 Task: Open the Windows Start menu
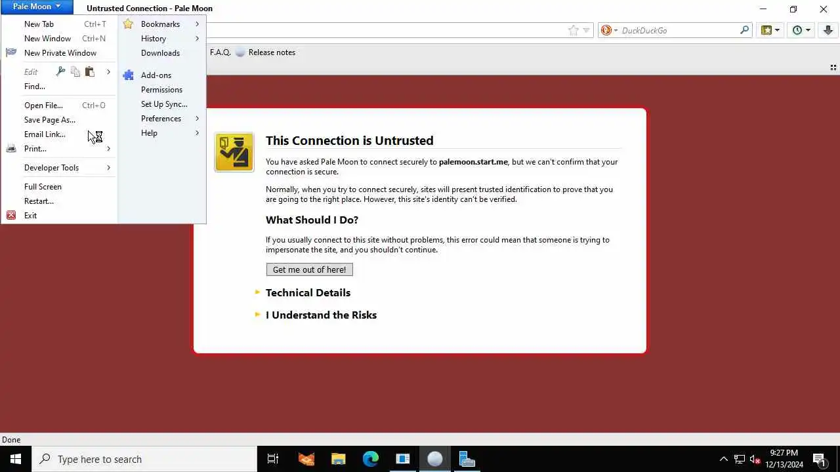coord(16,459)
